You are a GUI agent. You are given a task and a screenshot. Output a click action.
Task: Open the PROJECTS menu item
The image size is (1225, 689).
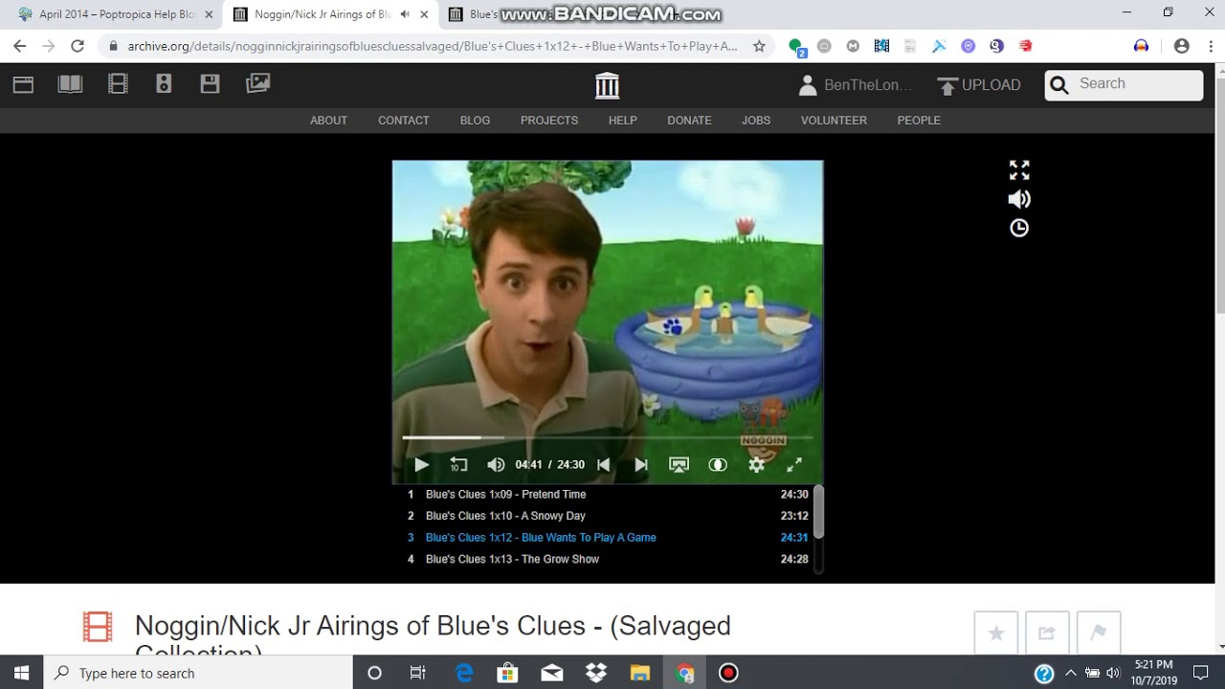click(x=549, y=121)
